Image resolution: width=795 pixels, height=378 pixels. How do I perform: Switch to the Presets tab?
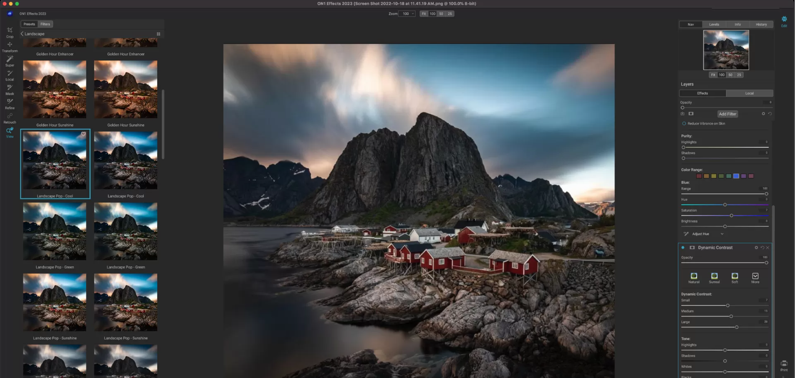(29, 24)
